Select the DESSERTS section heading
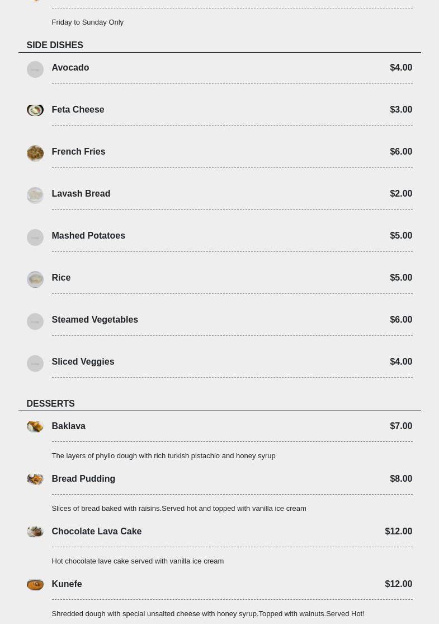 coord(50,404)
